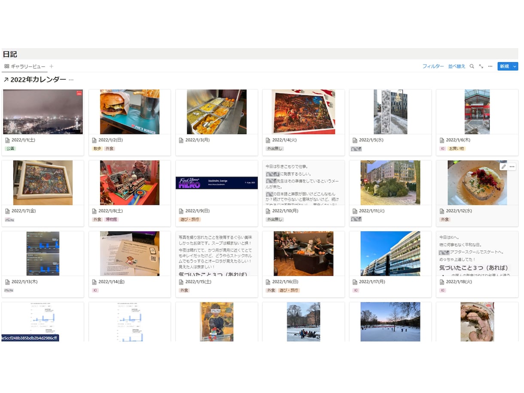Switch to ギャラリービュー tab
Screen dimensions: 524x393
click(24, 66)
